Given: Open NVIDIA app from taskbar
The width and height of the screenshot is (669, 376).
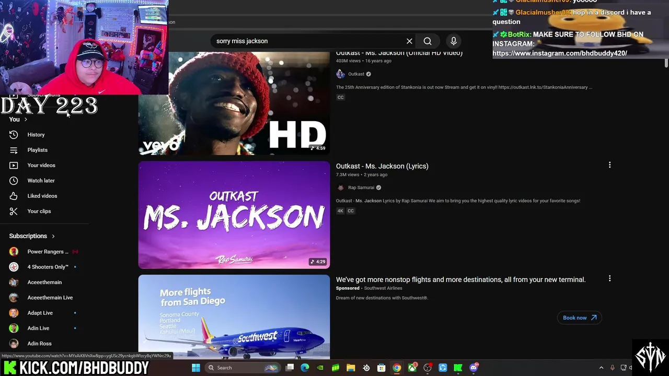Looking at the screenshot, I should [320, 368].
